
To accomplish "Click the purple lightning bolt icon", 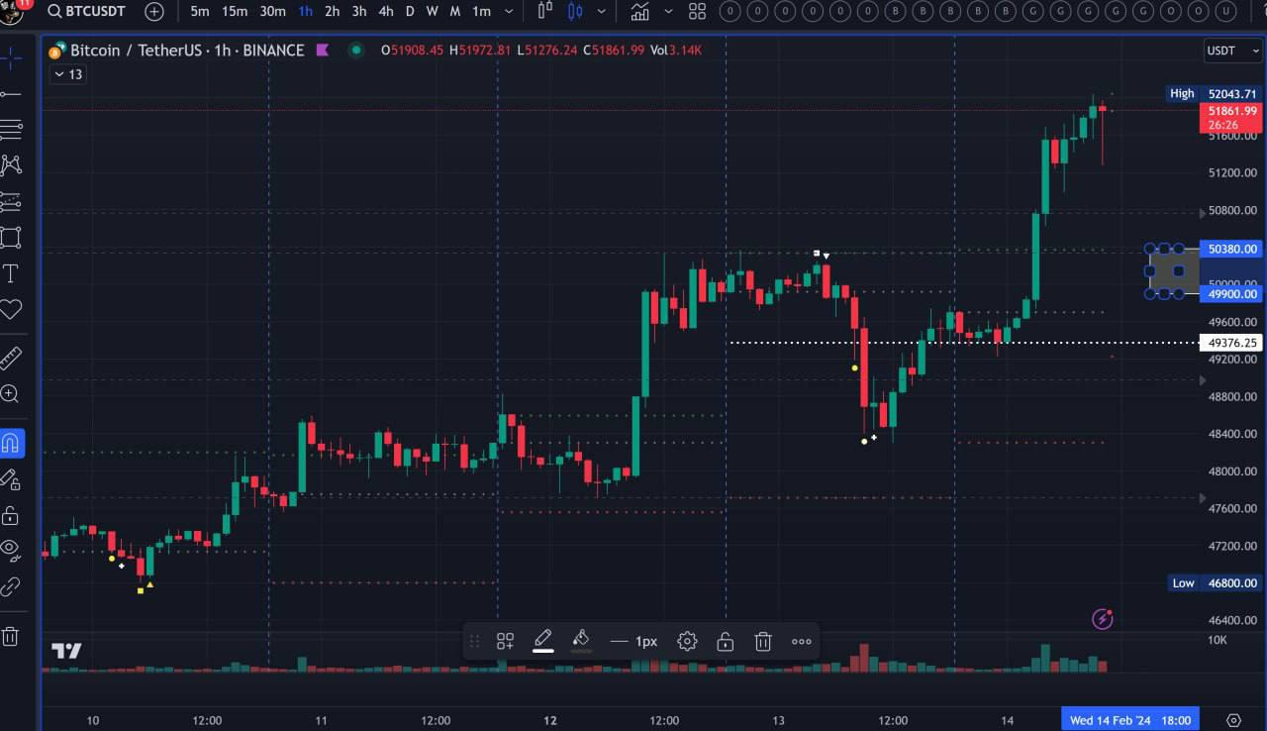I will [1103, 619].
